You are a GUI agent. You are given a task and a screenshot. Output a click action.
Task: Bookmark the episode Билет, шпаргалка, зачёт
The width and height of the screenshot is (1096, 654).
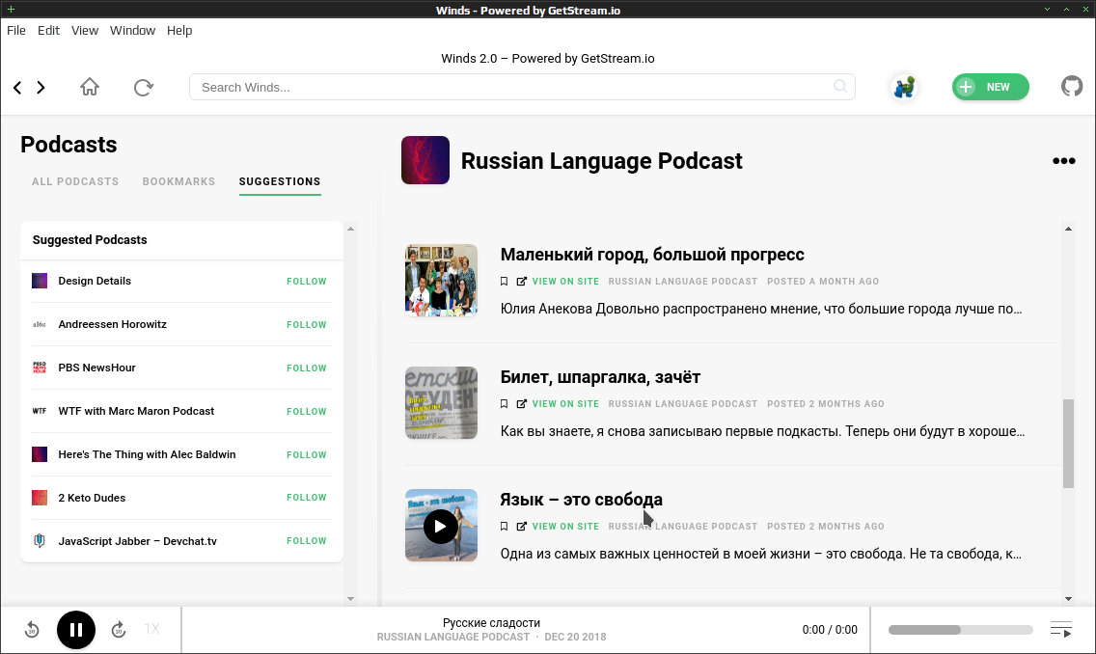coord(504,404)
